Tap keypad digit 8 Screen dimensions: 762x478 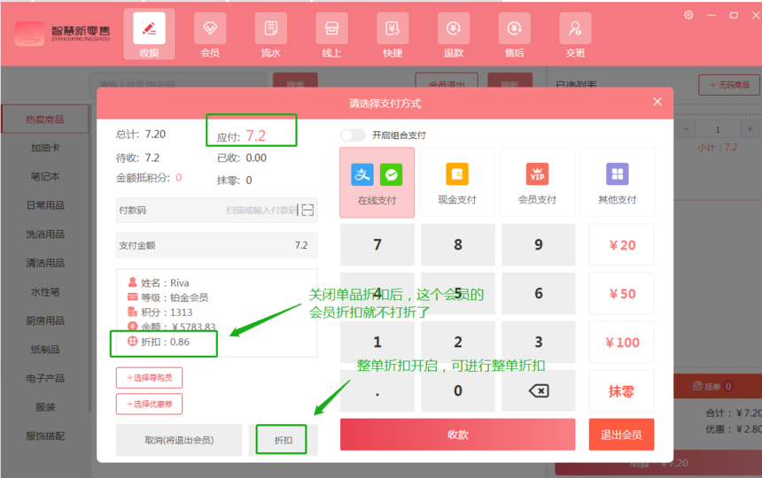click(x=458, y=244)
